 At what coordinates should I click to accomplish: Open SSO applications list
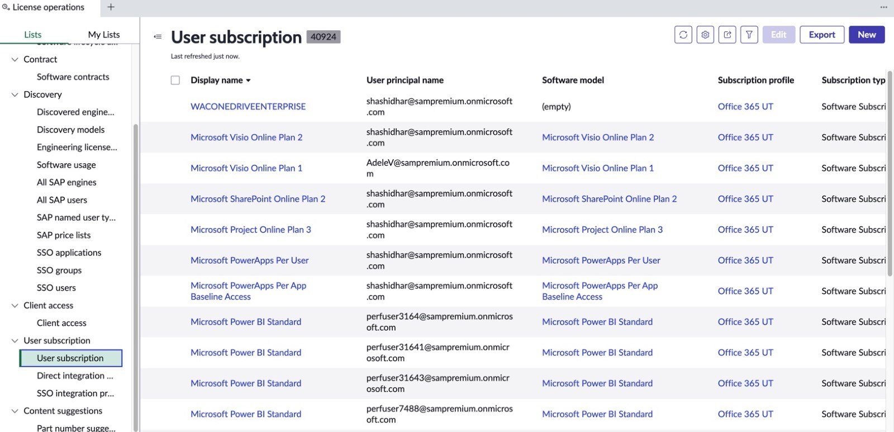[69, 253]
